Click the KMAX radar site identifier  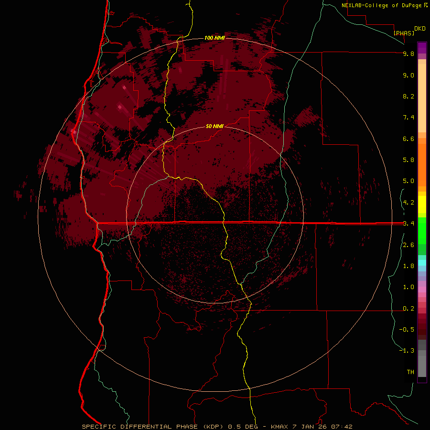(x=279, y=427)
